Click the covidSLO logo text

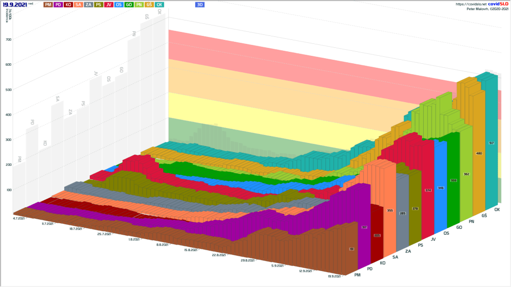click(x=498, y=4)
